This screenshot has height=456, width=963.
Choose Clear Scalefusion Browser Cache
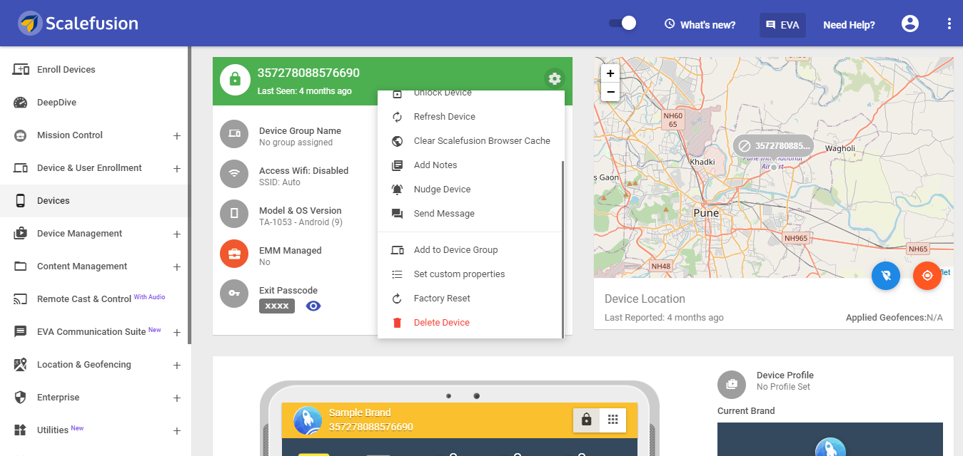click(470, 141)
